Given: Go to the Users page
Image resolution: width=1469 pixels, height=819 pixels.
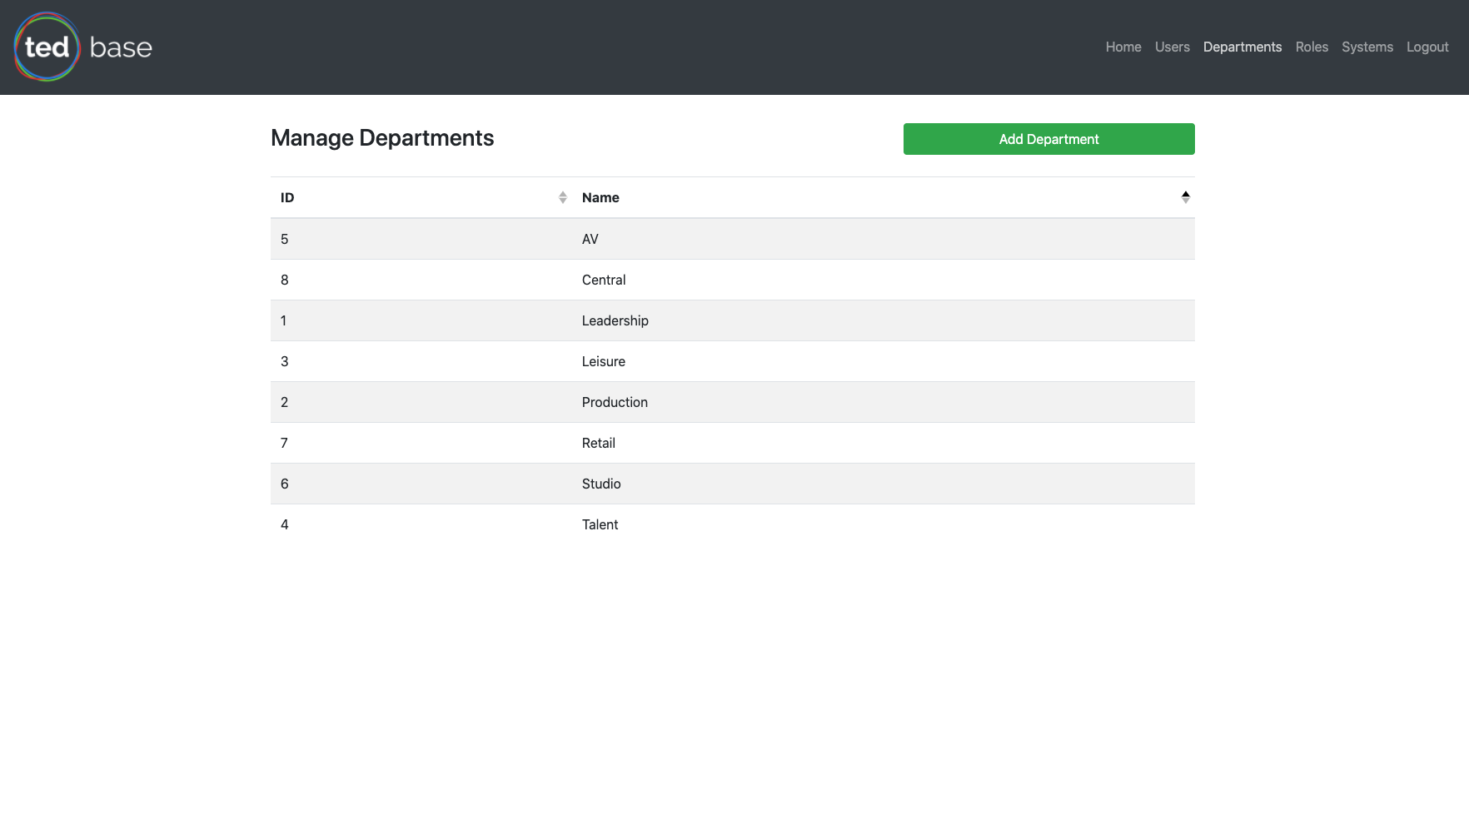Looking at the screenshot, I should (1172, 47).
